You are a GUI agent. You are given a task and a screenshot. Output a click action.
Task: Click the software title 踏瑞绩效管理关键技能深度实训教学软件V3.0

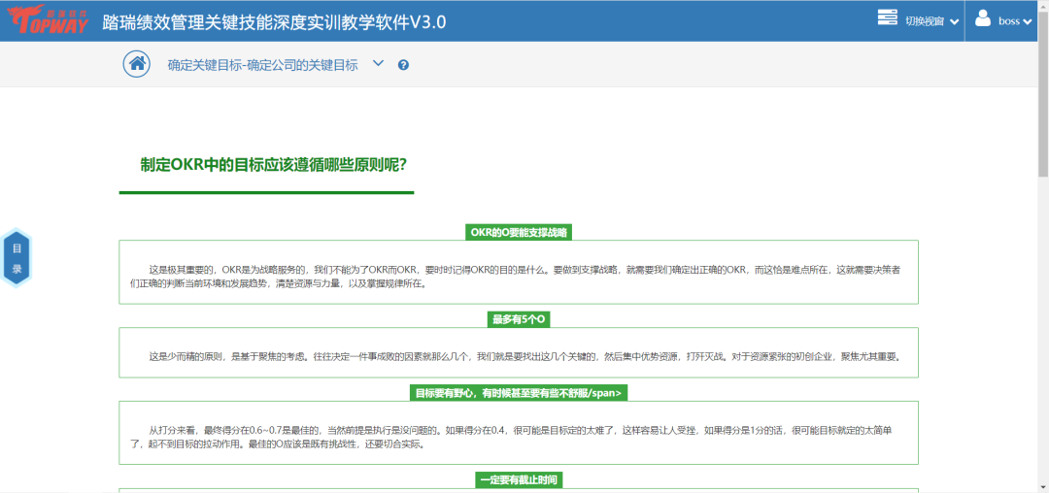click(274, 22)
